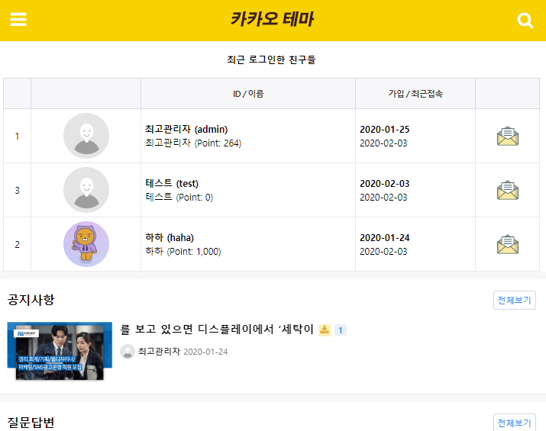
Task: Open the hamburger menu icon
Action: 18,20
